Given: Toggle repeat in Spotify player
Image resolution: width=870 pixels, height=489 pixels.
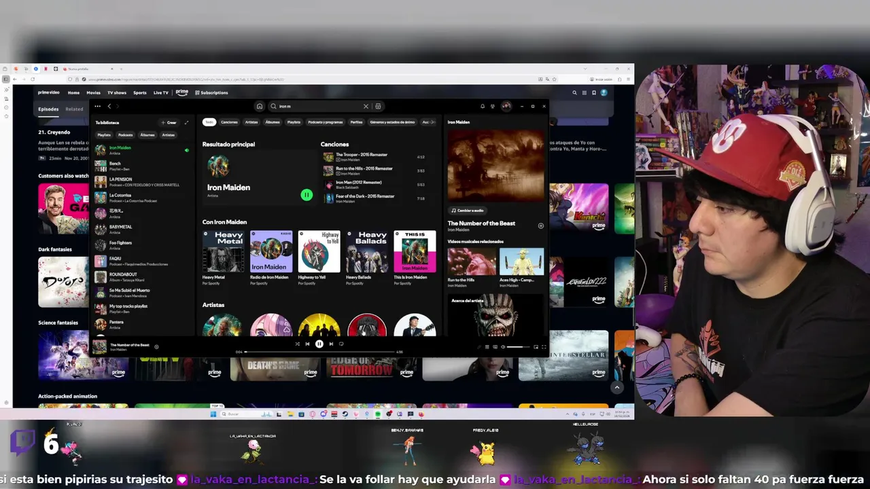Looking at the screenshot, I should click(341, 344).
